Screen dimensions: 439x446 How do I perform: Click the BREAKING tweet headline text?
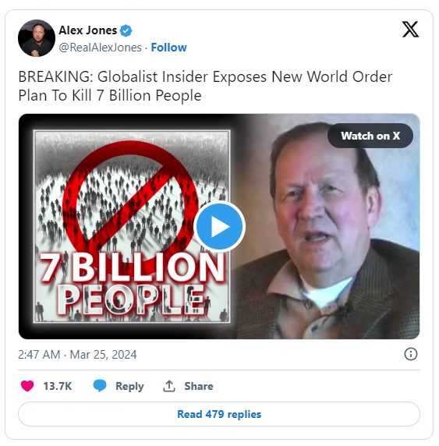205,86
